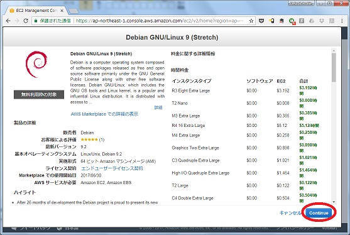The width and height of the screenshot is (350, 235).
Task: Open a new browser tab
Action: [74, 11]
